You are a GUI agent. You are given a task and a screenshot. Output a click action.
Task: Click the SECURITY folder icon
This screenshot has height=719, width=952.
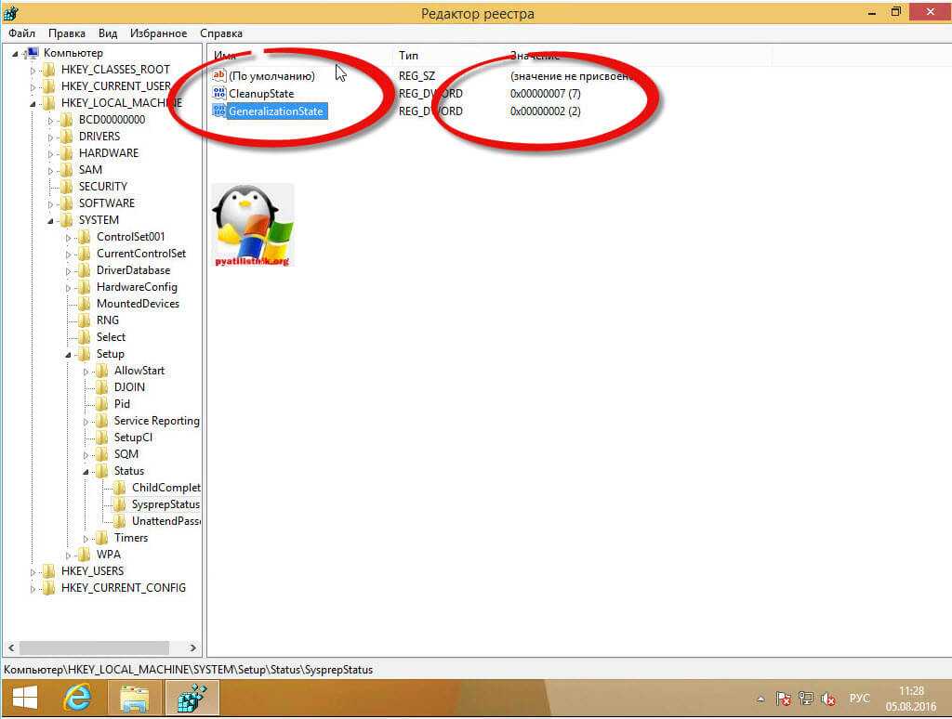pos(67,187)
